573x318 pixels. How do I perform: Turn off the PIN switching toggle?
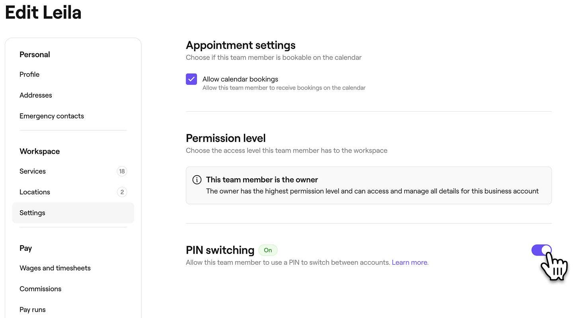541,250
